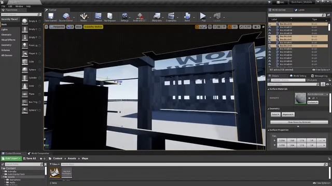Toggle visibility eye of Box Brush39
The height and width of the screenshot is (186, 332).
tap(270, 33)
